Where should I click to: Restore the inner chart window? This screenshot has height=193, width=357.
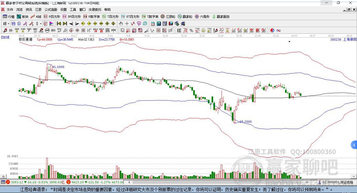click(x=349, y=9)
